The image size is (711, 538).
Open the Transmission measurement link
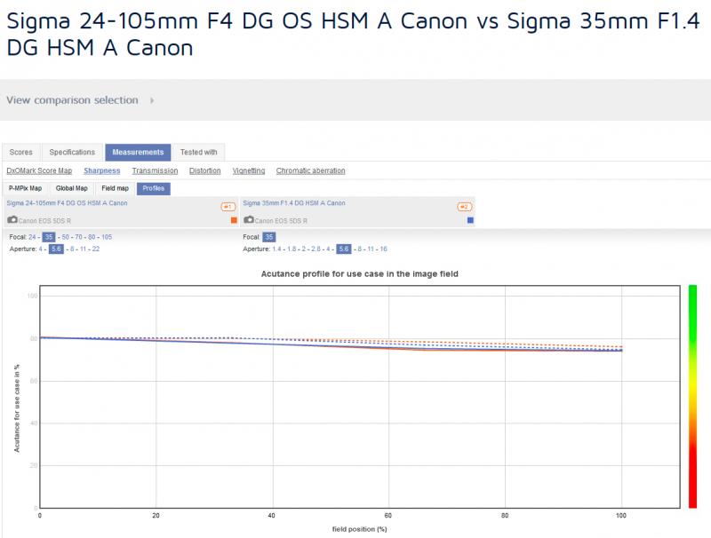coord(155,170)
